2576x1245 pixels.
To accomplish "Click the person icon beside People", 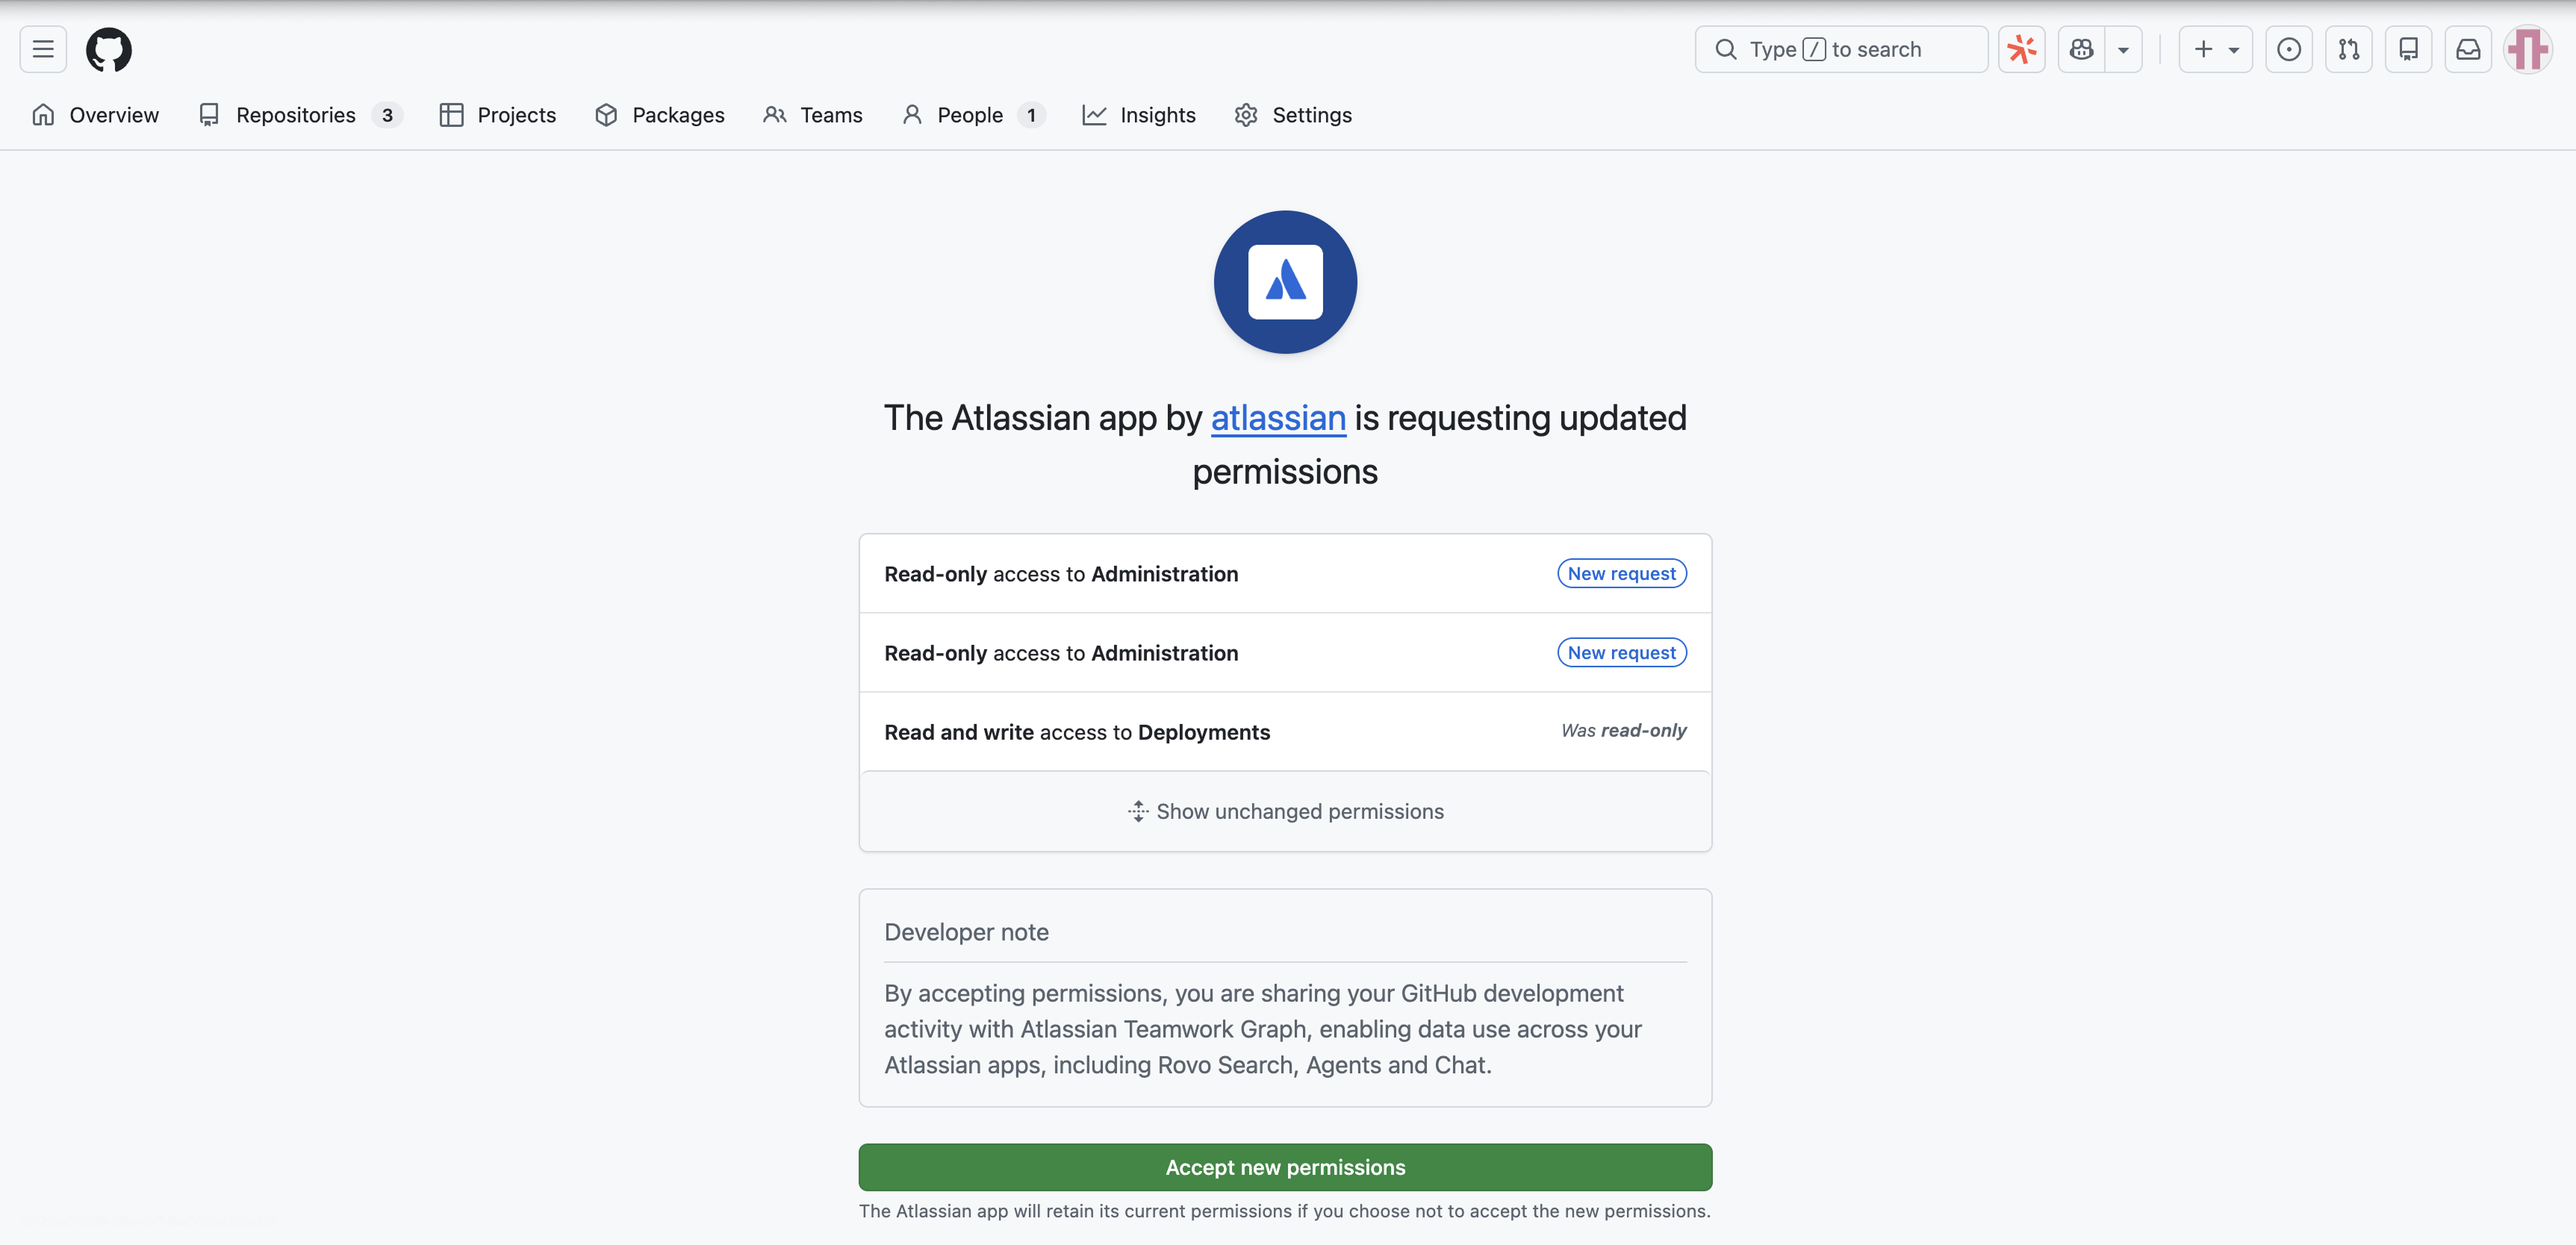I will click(911, 115).
